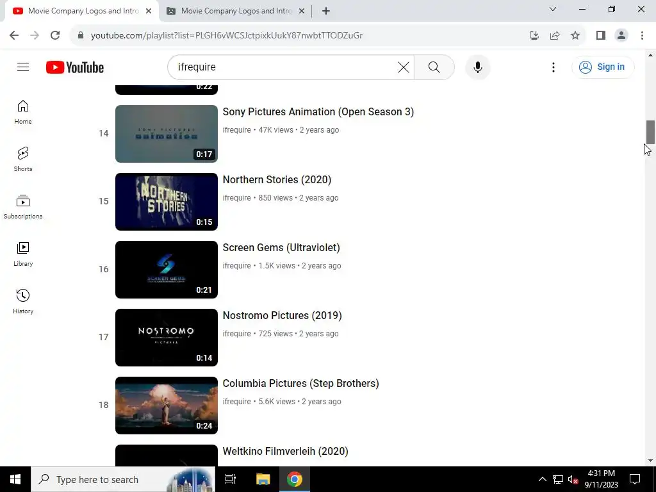The image size is (656, 492).
Task: Click the scrollbar up arrow
Action: pyautogui.click(x=650, y=55)
